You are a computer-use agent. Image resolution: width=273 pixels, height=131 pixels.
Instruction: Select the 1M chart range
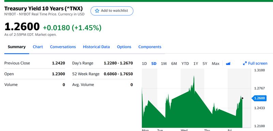point(164,63)
